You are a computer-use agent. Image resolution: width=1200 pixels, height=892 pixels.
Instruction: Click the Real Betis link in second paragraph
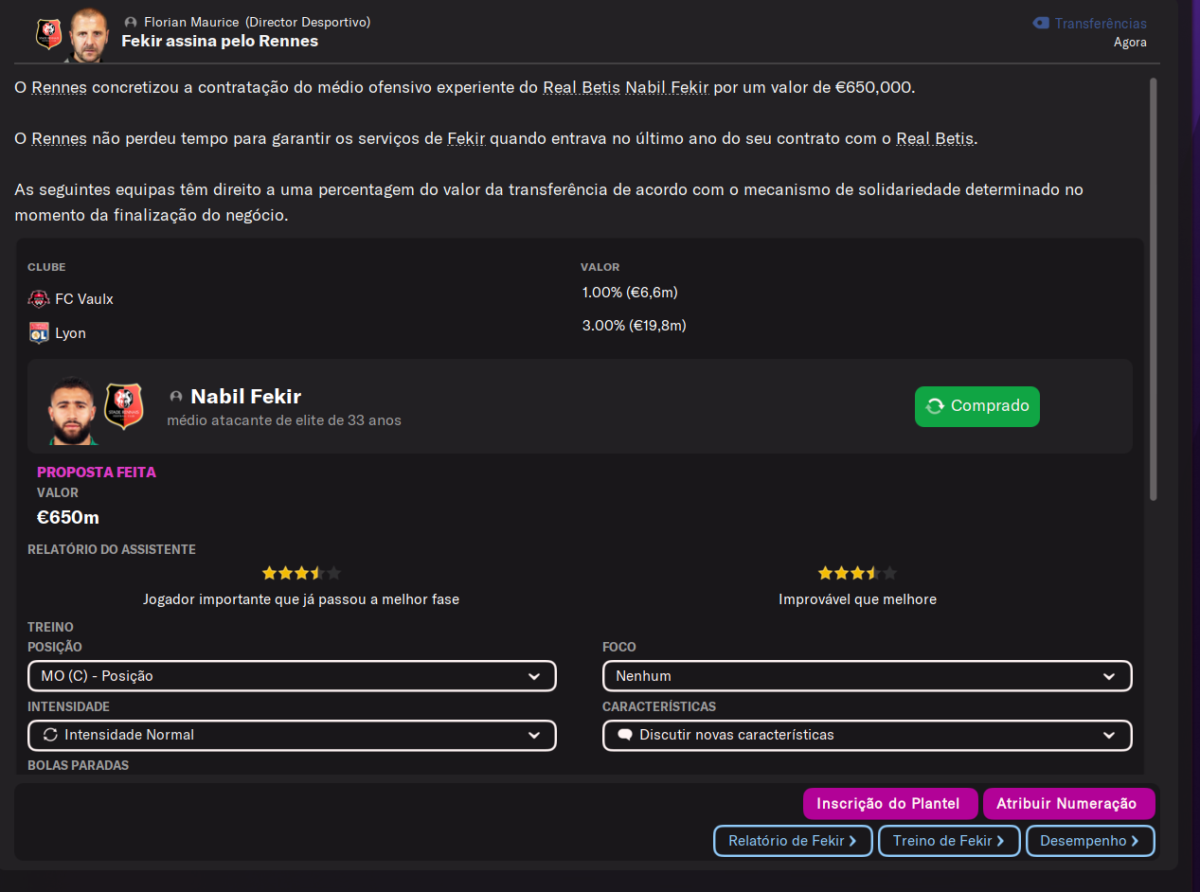point(935,139)
